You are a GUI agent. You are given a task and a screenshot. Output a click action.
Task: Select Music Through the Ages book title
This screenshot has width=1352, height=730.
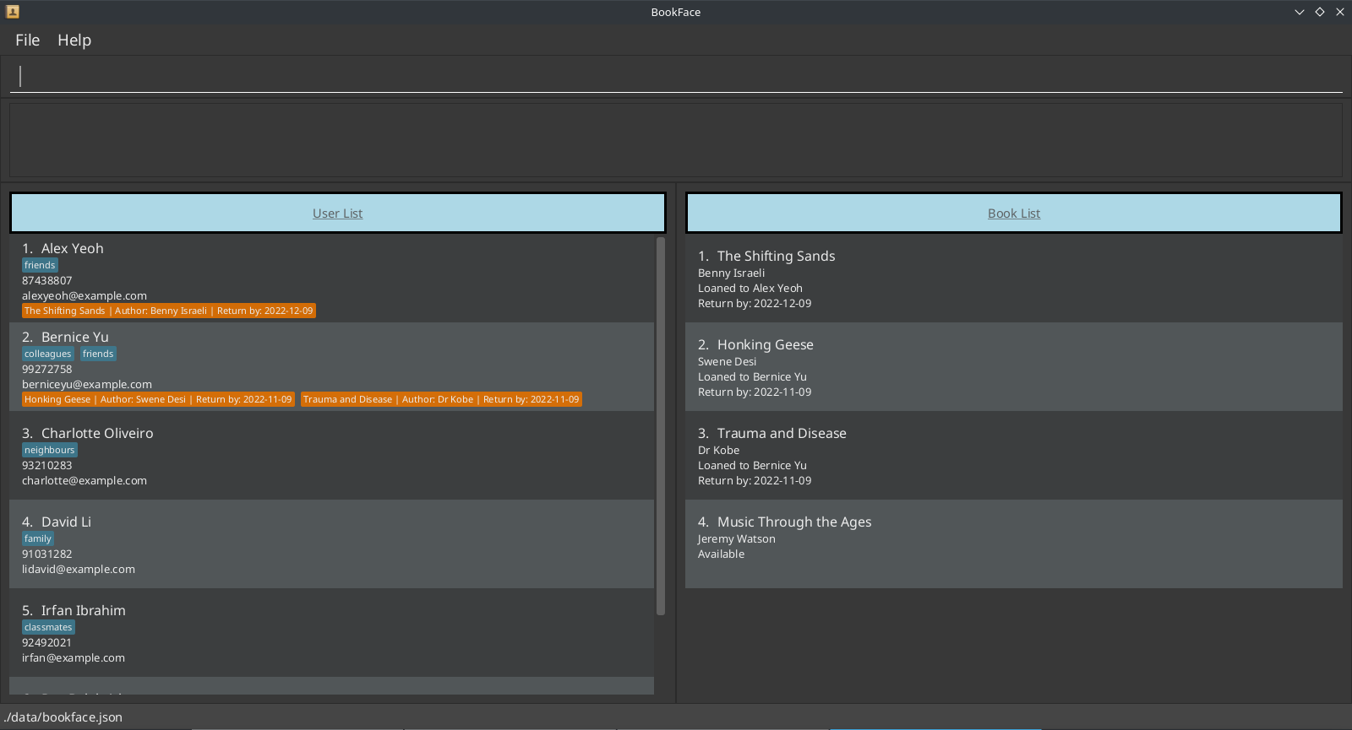pos(794,522)
